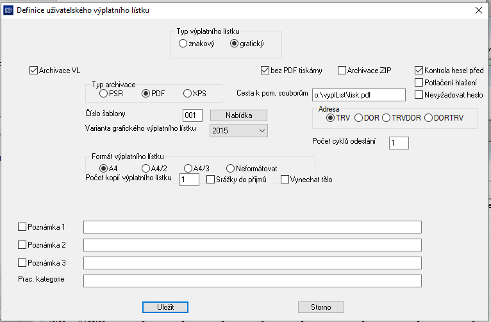Close the Definice uživatelského výplatního lístku dialog

[x=478, y=10]
